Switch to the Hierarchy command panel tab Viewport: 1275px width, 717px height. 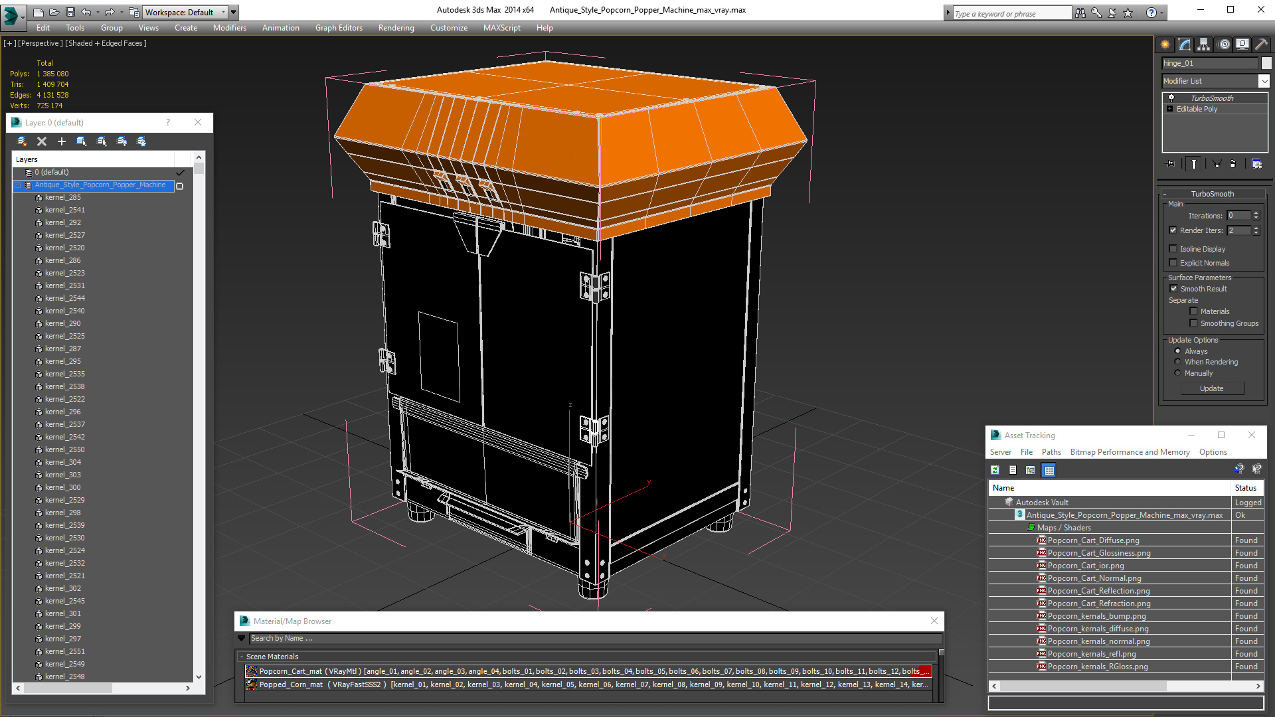1203,44
